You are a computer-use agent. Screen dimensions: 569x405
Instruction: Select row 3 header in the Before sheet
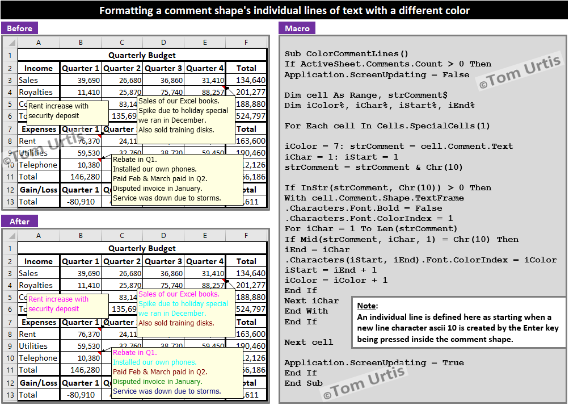coord(10,80)
